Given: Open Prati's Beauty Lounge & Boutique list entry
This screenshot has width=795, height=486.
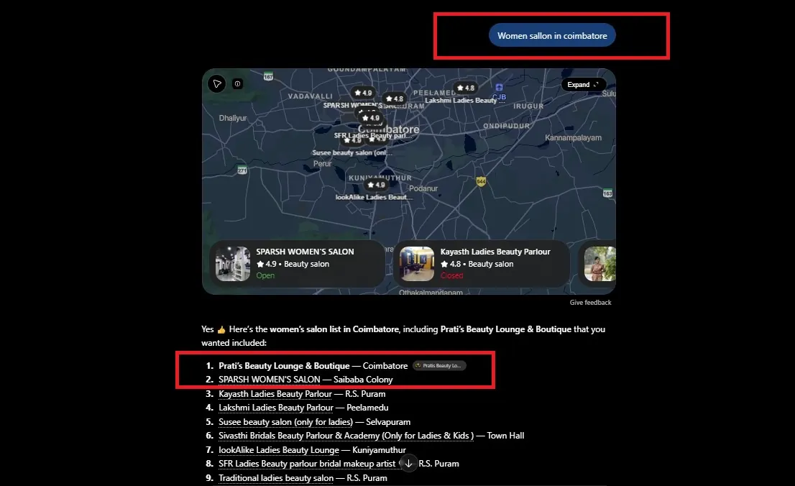Looking at the screenshot, I should (x=284, y=366).
